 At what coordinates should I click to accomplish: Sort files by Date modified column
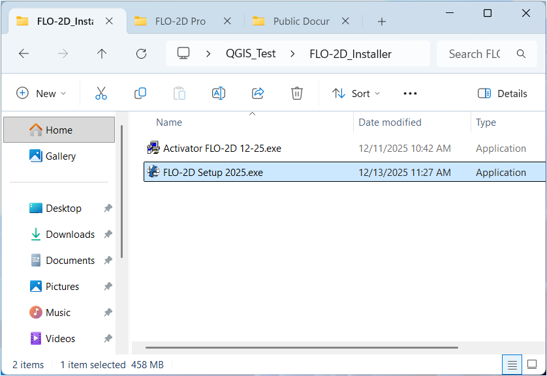coord(390,123)
